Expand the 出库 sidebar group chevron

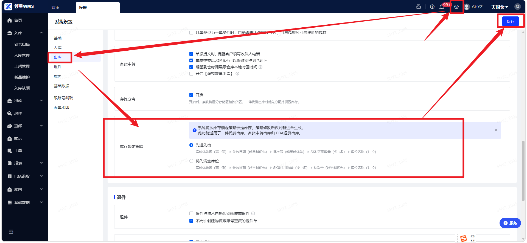click(x=41, y=101)
